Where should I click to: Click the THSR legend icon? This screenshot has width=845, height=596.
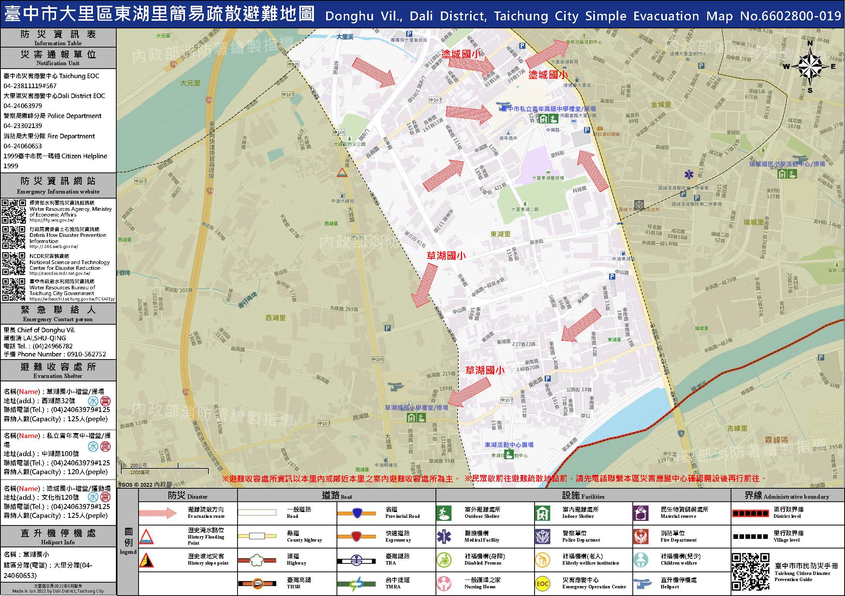click(257, 583)
